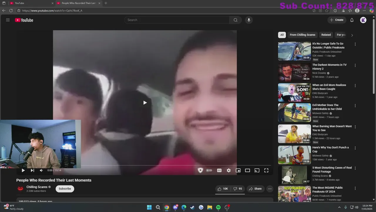The image size is (376, 212).
Task: Click the large center play button
Action: 145,103
